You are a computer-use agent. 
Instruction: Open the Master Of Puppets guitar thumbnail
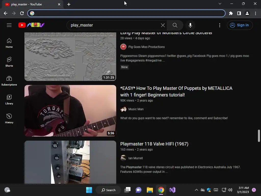click(70, 111)
